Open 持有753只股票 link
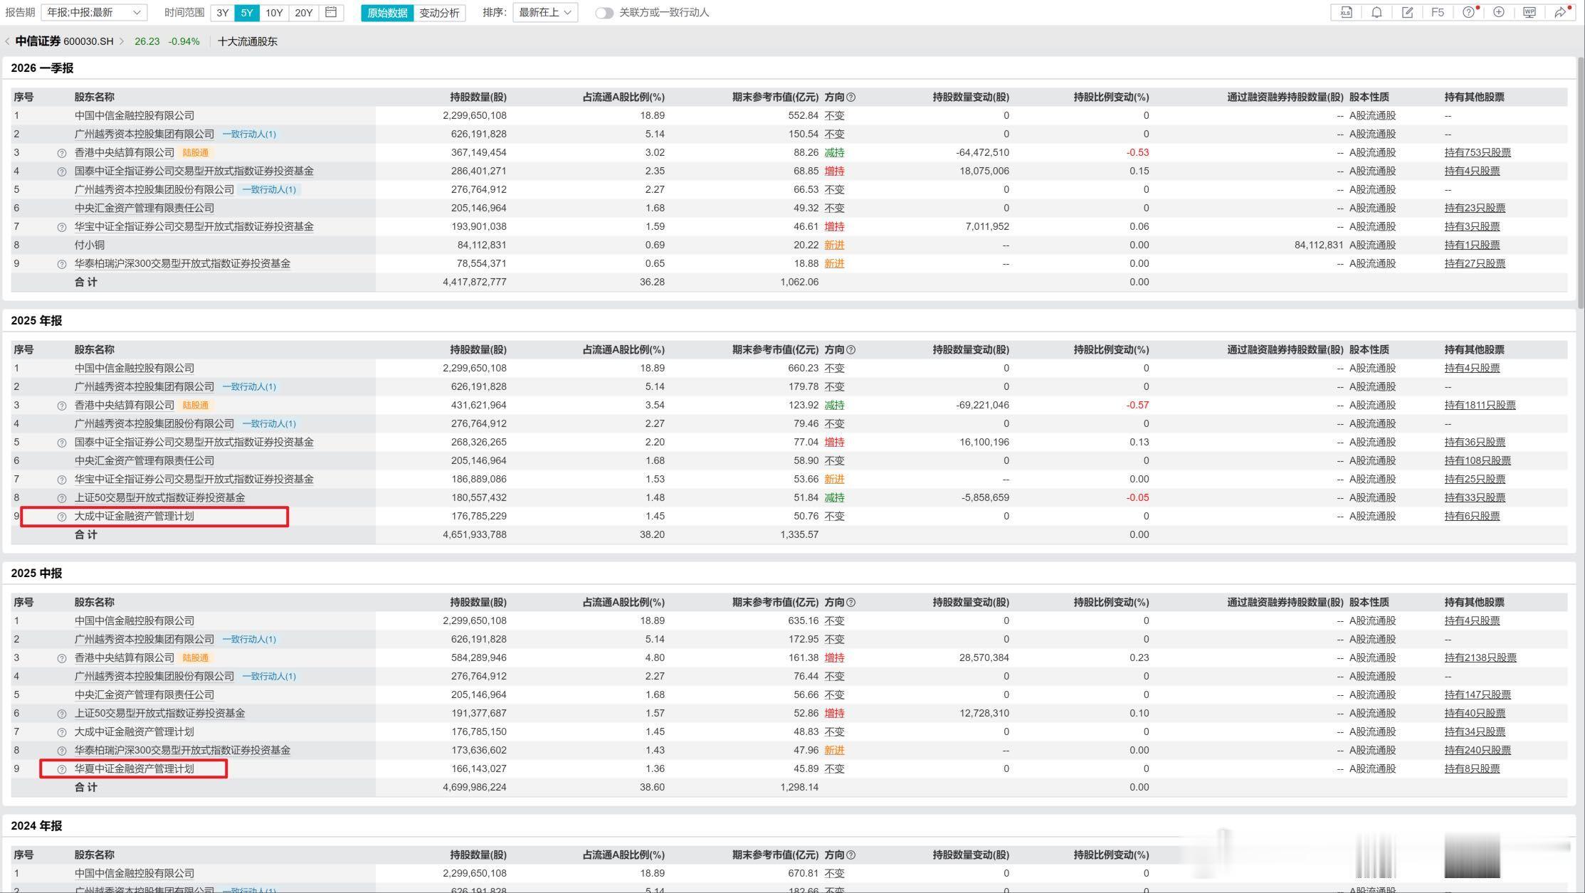Viewport: 1585px width, 893px height. pos(1477,152)
